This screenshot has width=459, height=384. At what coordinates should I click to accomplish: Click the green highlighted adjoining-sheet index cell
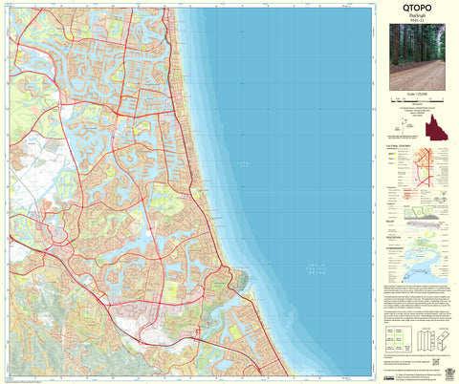pos(399,340)
